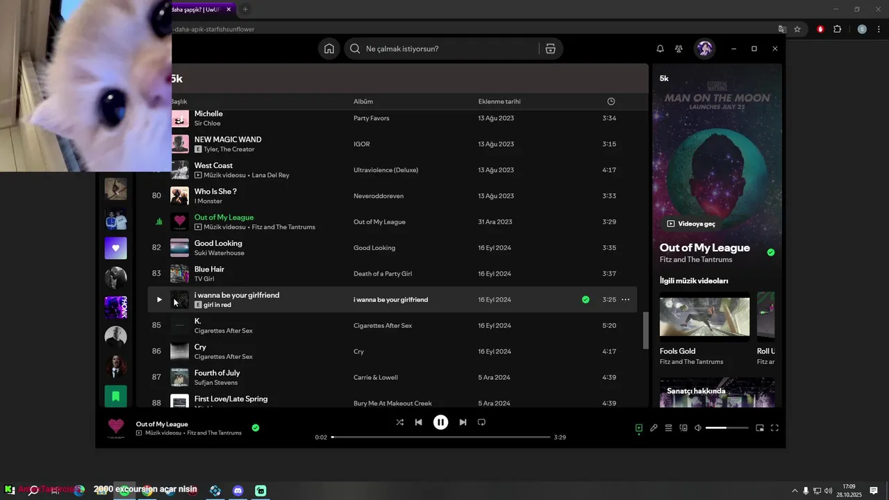Open 'Death of a Party Girl' album
Screen dimensions: 889x500
click(383, 274)
